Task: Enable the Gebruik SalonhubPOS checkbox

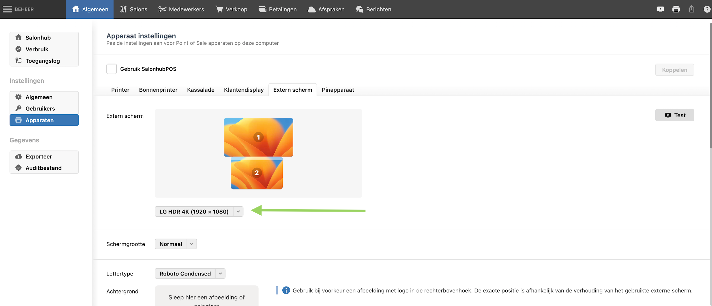Action: [x=111, y=69]
